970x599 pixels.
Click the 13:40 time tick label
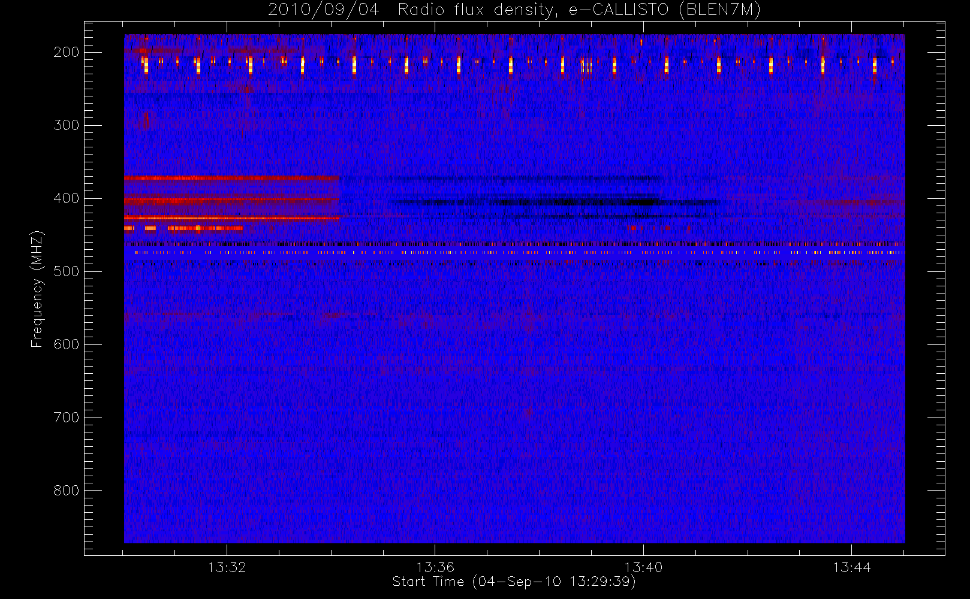643,567
